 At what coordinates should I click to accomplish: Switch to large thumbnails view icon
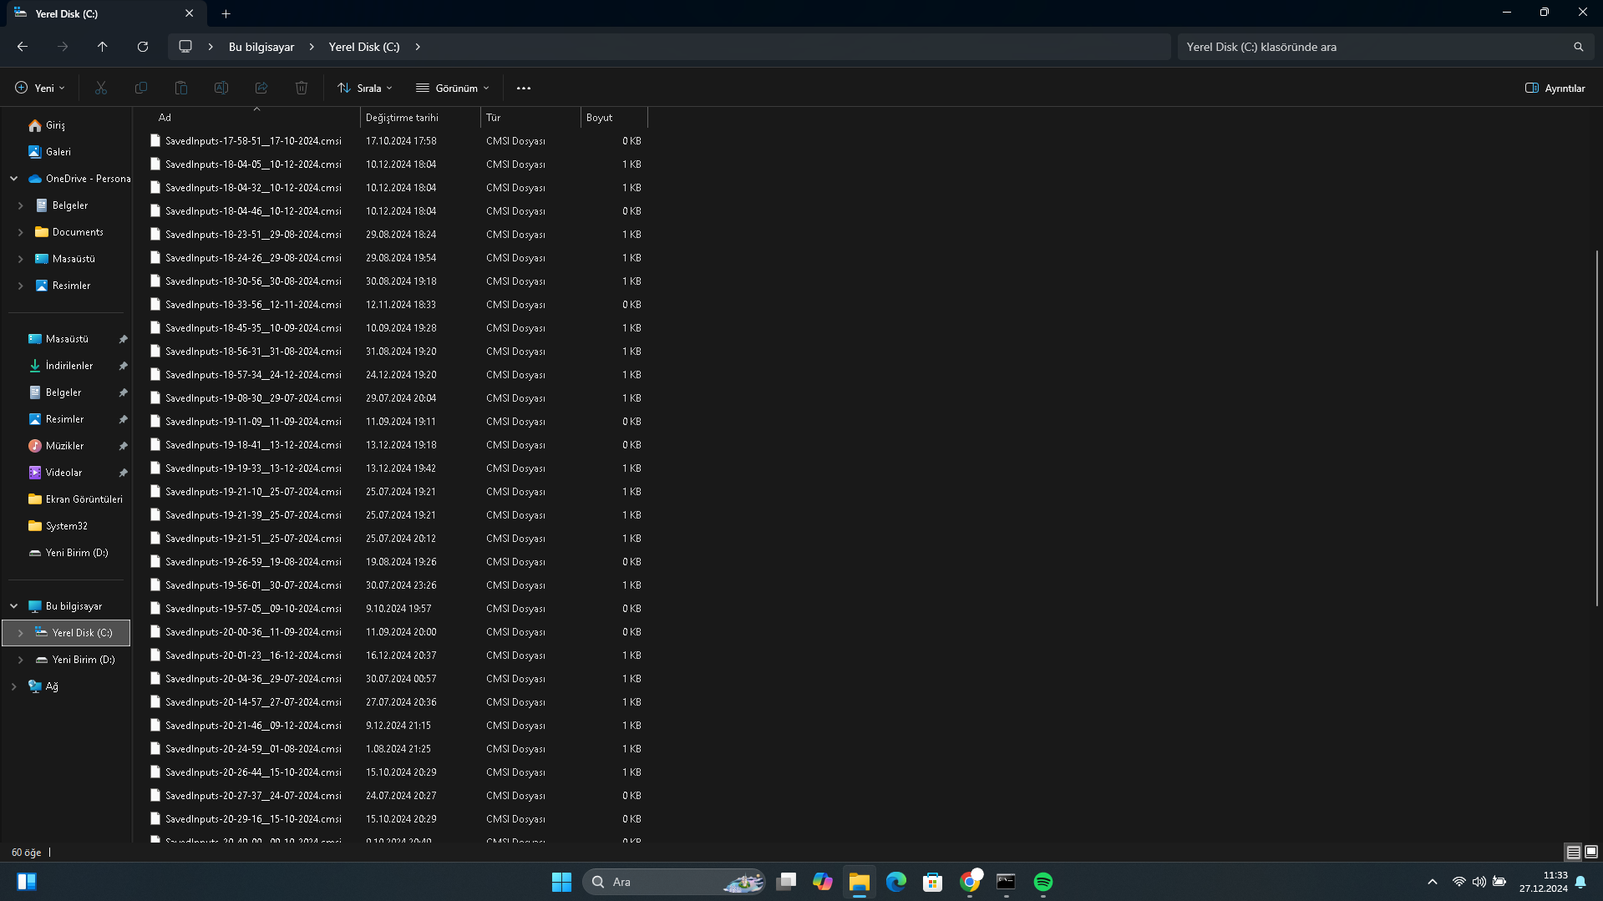point(1591,852)
